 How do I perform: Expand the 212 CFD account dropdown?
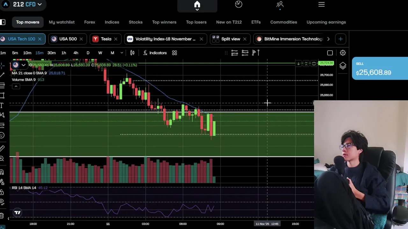coord(27,4)
